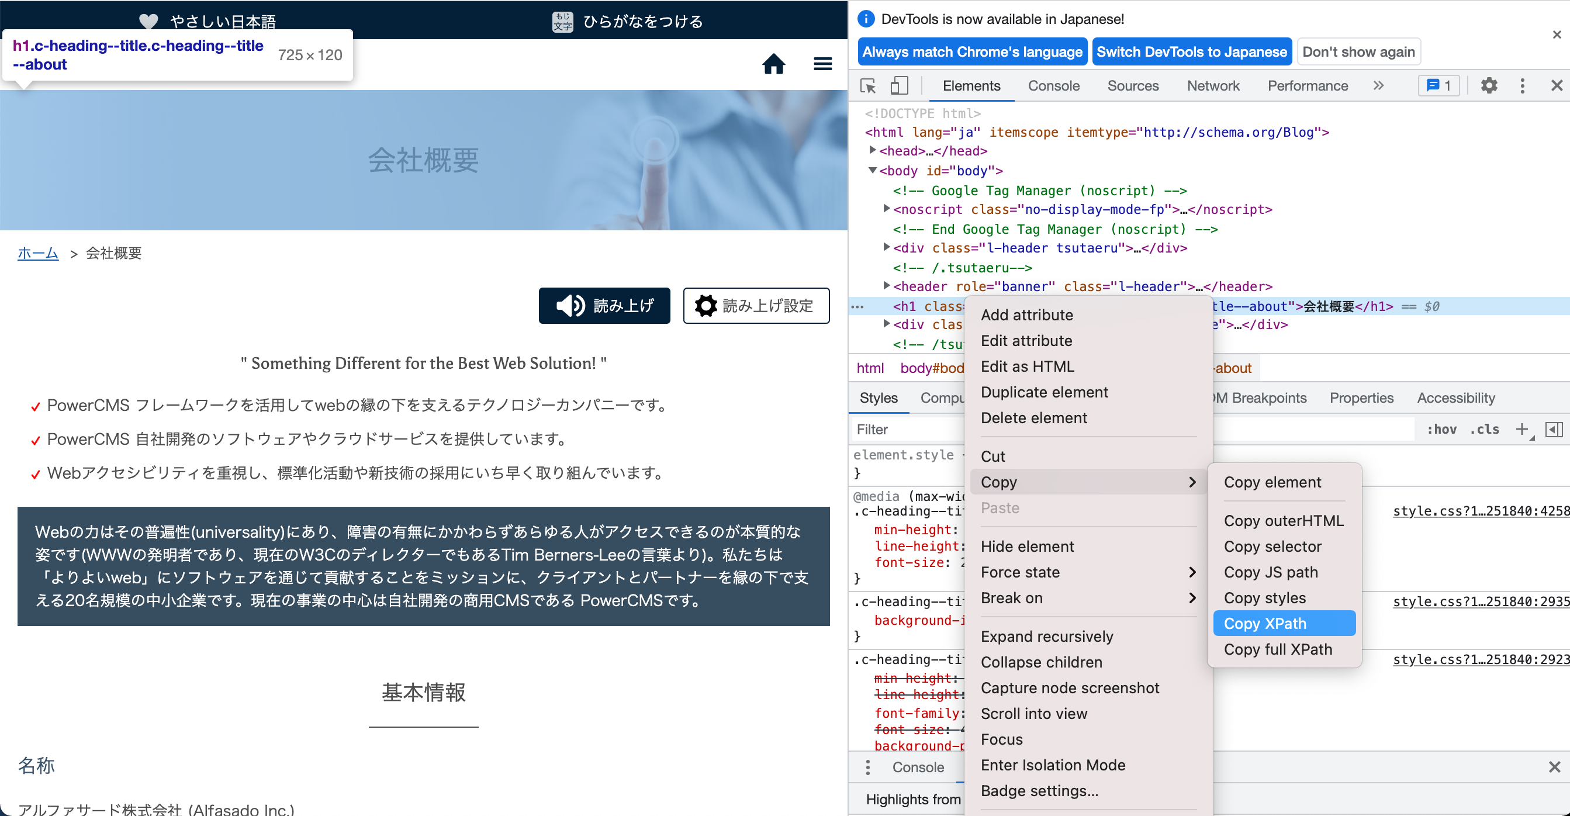Toggle the .cls class editor
Image resolution: width=1570 pixels, height=816 pixels.
(x=1485, y=429)
